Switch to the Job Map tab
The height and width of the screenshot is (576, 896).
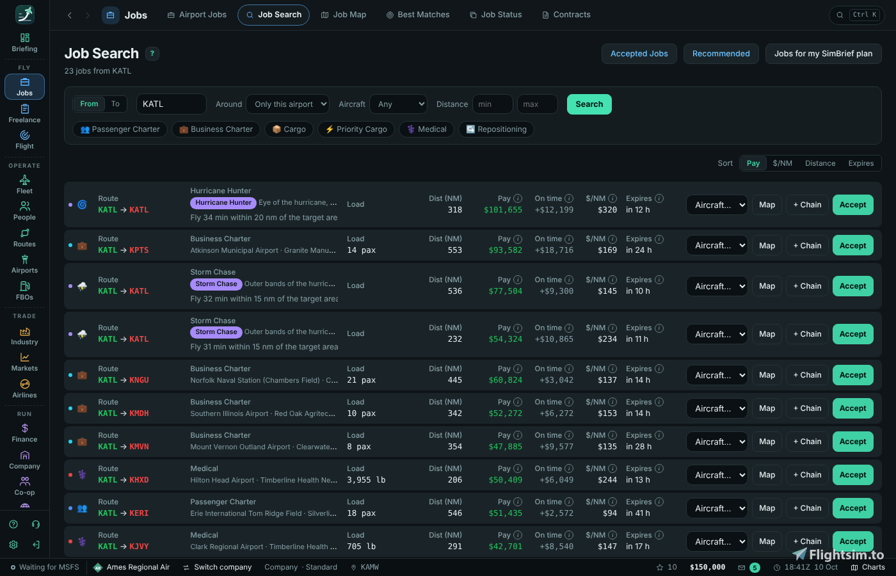pyautogui.click(x=344, y=15)
